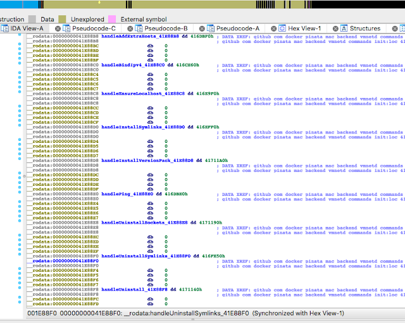Click the status bar offset 001E88F0

(42, 313)
